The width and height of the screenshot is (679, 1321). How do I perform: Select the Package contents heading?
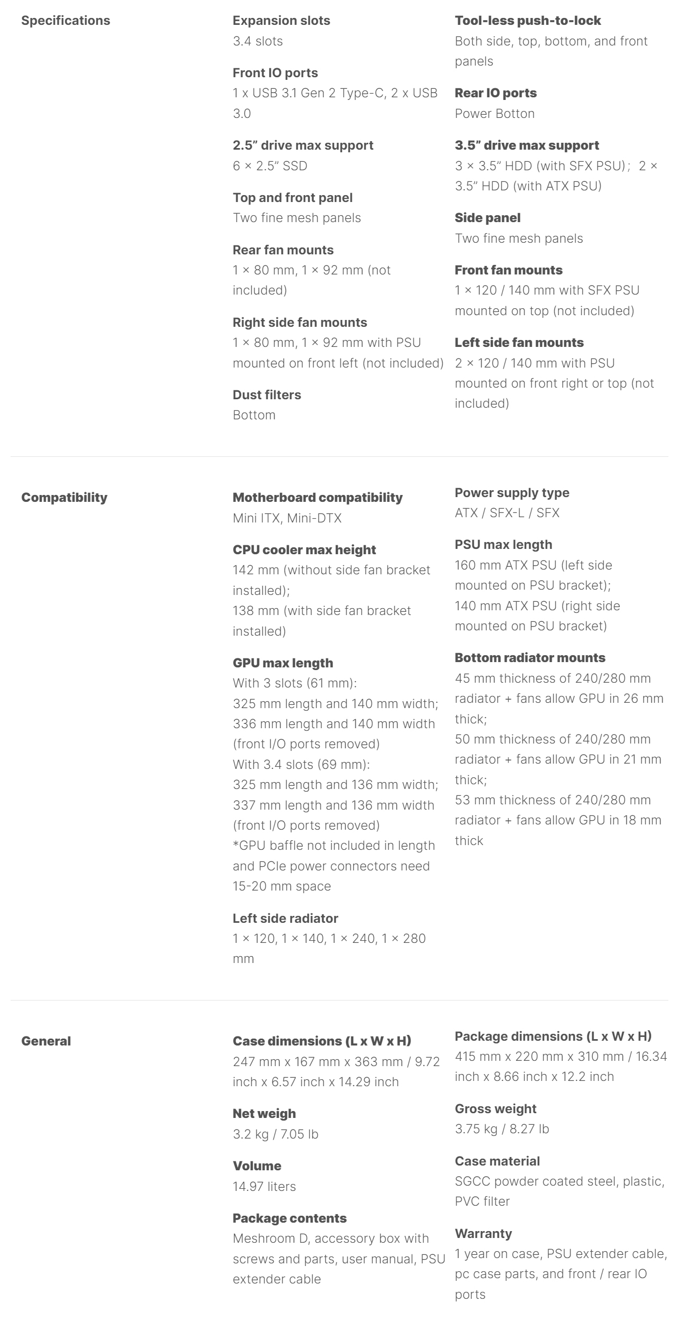point(289,1218)
